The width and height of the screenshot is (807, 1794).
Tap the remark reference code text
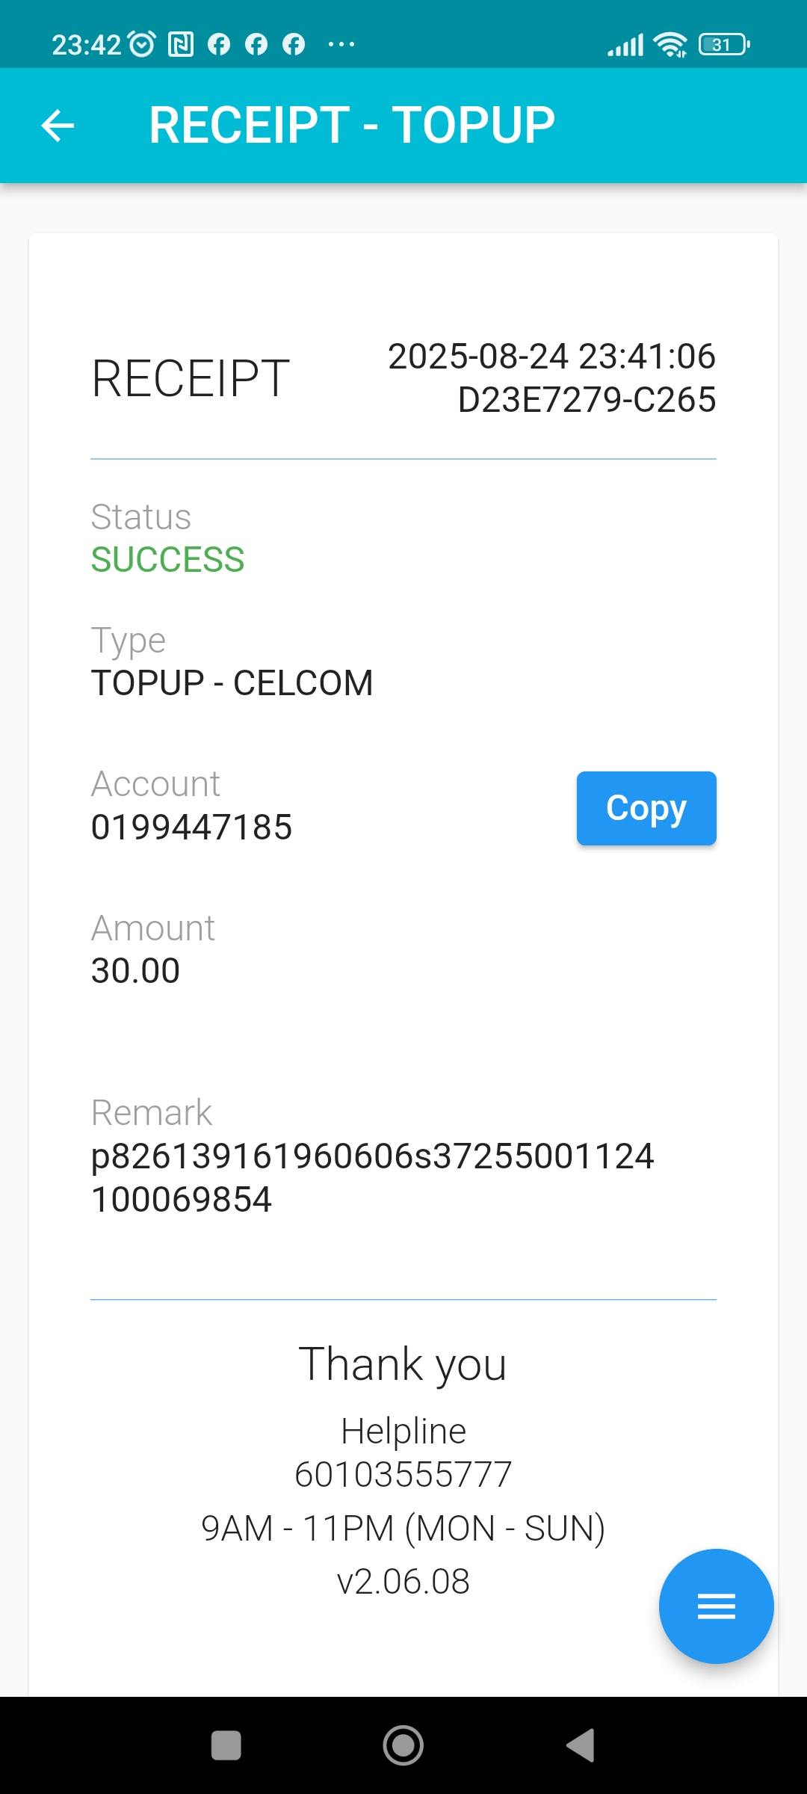[372, 1177]
